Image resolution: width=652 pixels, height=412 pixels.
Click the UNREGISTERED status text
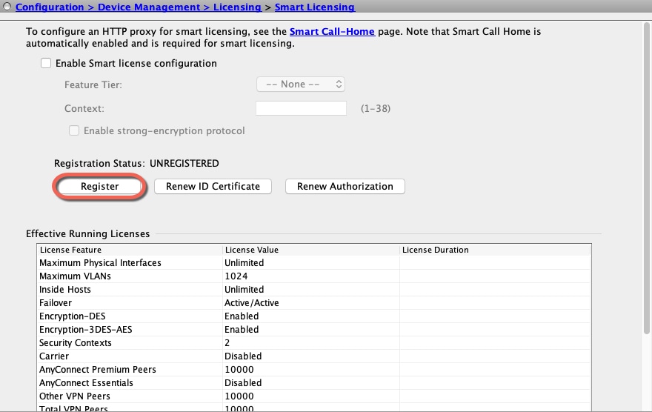coord(184,163)
